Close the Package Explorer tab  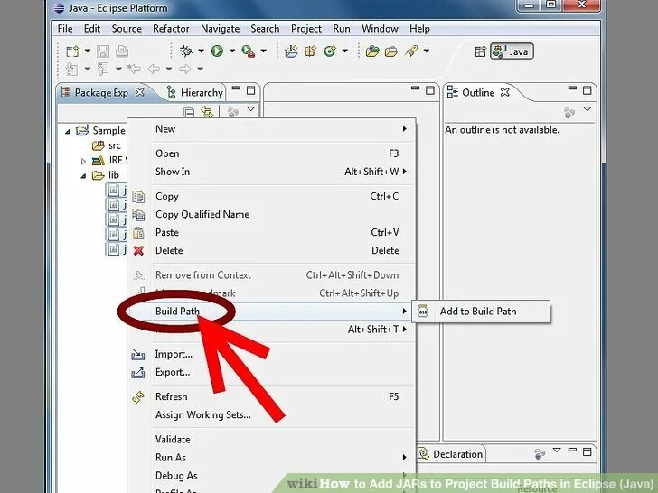pos(140,92)
